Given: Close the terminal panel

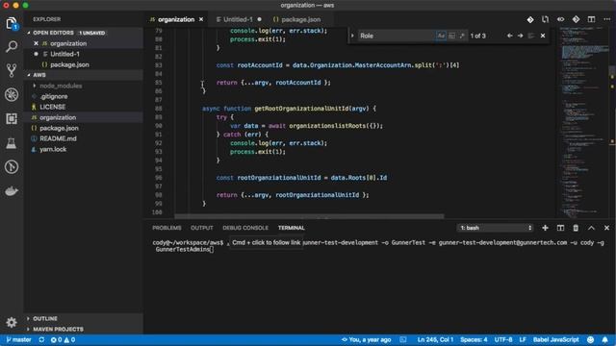Looking at the screenshot, I should tap(606, 228).
